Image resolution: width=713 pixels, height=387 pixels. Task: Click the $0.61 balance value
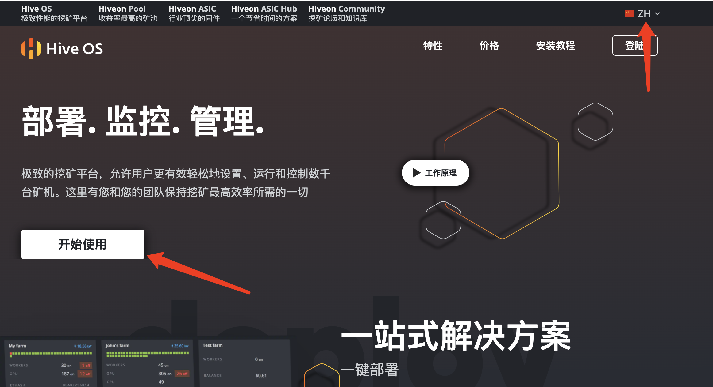pyautogui.click(x=261, y=375)
